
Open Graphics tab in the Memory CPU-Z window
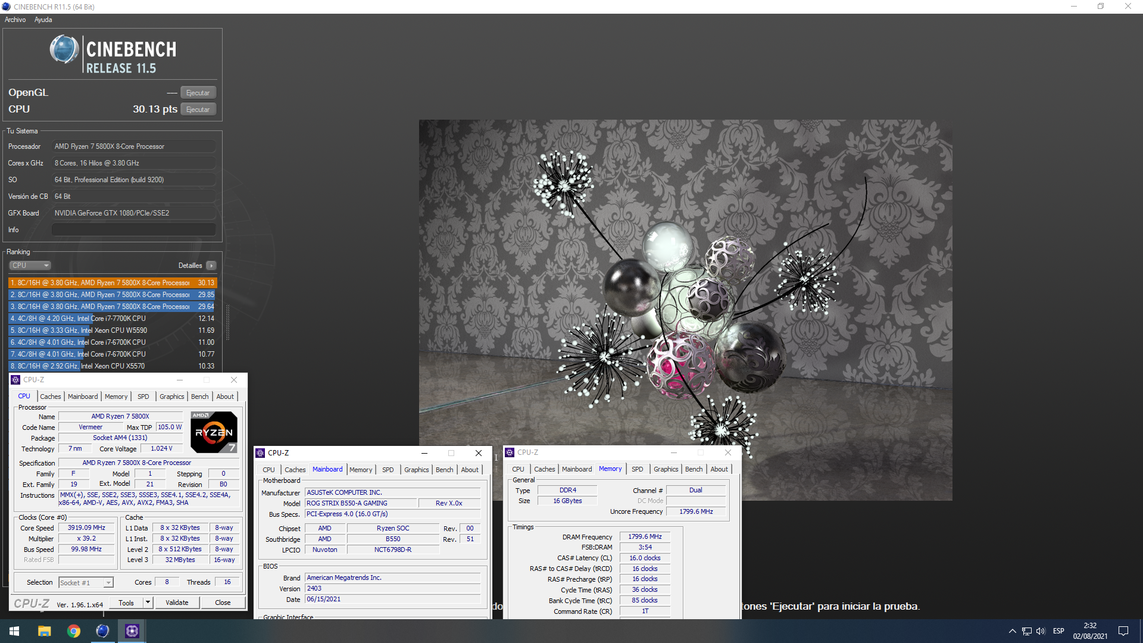pos(666,469)
